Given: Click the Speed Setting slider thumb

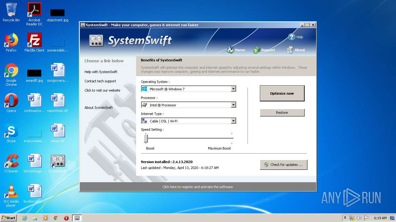Looking at the screenshot, I should pyautogui.click(x=146, y=138).
